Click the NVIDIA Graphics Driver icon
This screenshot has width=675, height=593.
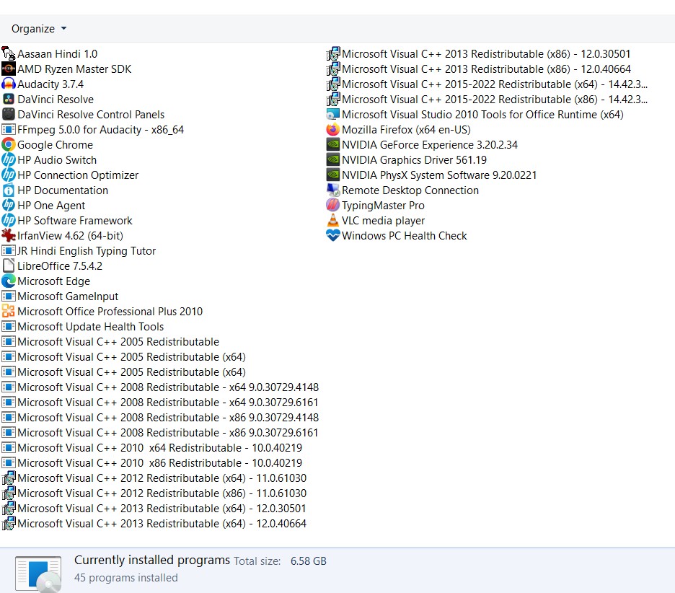coord(332,160)
